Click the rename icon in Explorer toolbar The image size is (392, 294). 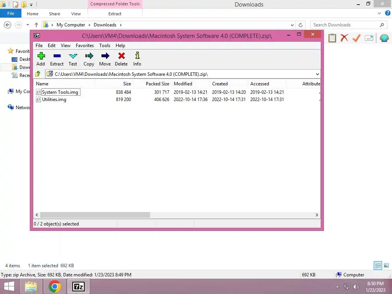[x=369, y=38]
